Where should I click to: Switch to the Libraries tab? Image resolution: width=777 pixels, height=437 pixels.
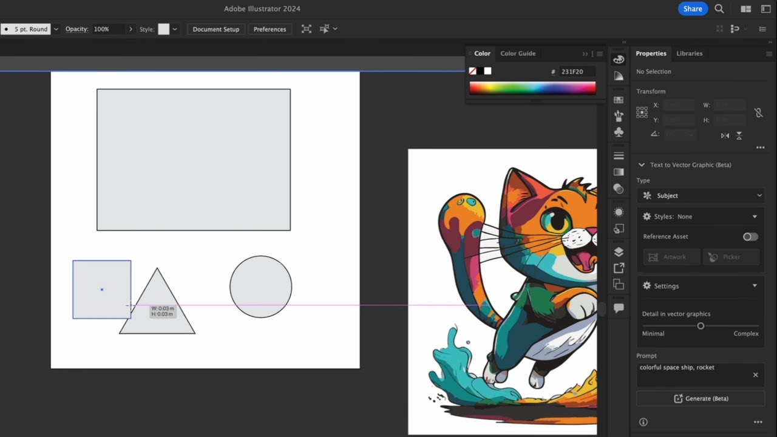tap(690, 53)
